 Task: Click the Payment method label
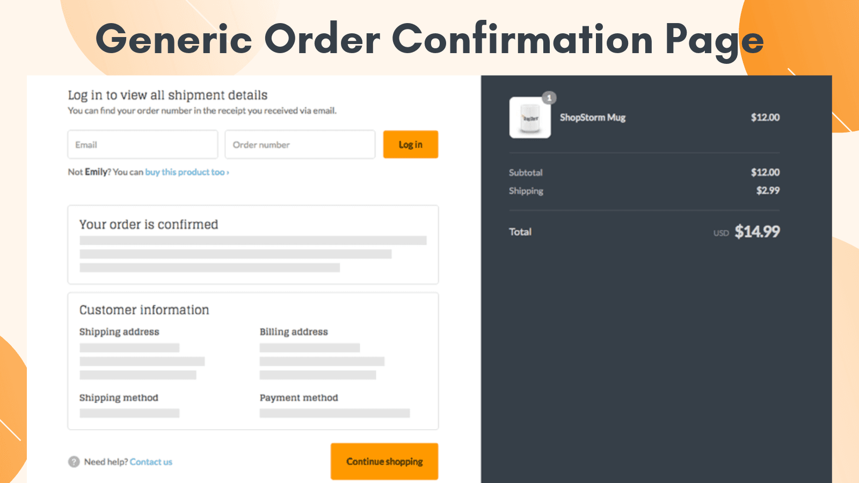pos(299,398)
